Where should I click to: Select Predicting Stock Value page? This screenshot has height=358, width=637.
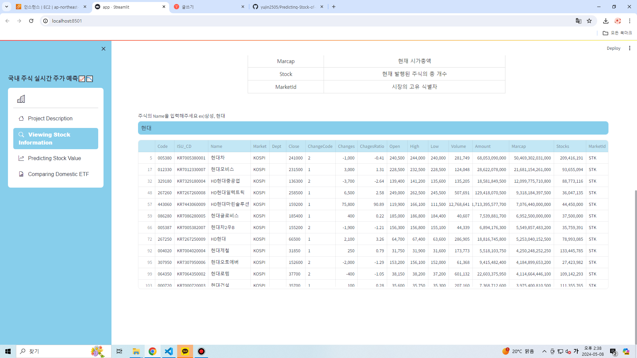[54, 158]
